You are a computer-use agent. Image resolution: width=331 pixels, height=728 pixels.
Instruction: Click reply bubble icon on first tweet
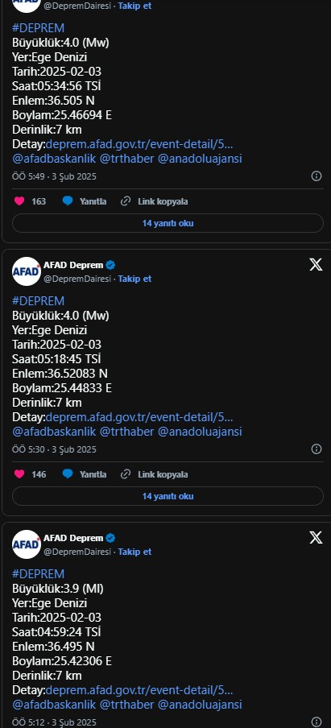(68, 201)
